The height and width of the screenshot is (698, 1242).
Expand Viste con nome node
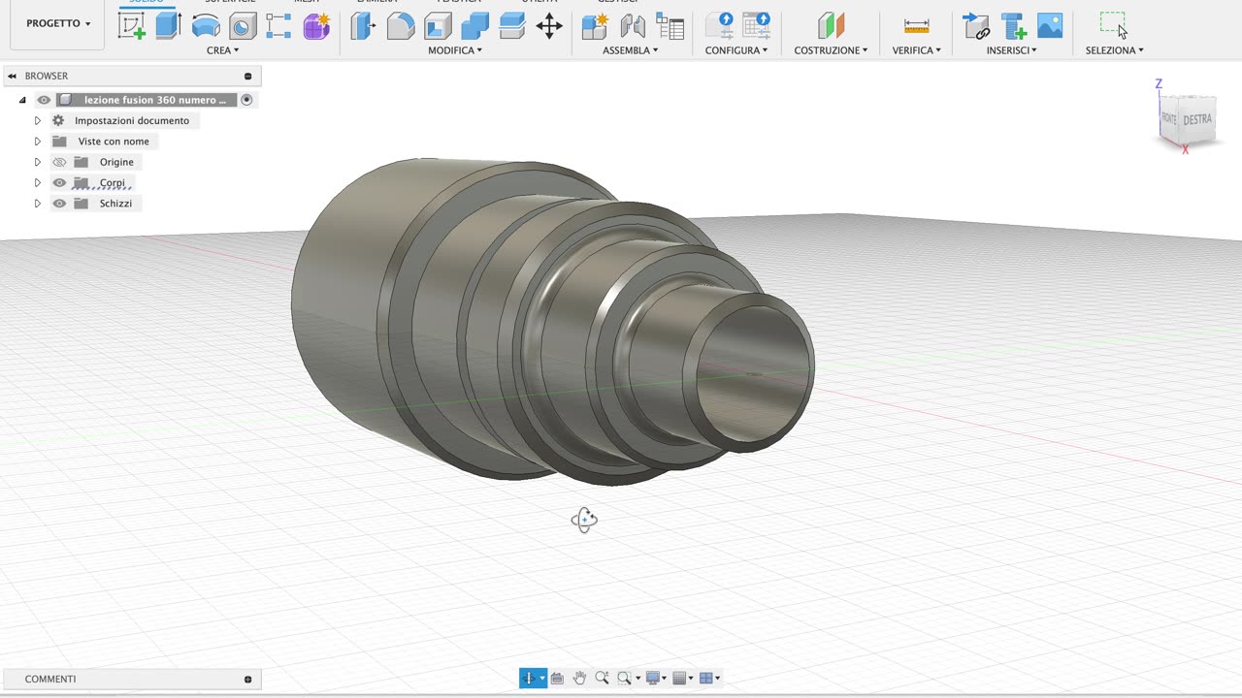click(x=38, y=142)
